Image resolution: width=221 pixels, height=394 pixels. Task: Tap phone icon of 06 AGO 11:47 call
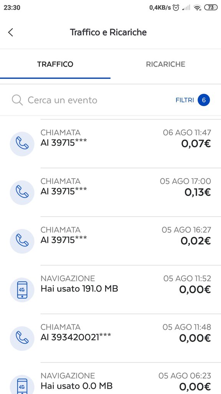22,144
